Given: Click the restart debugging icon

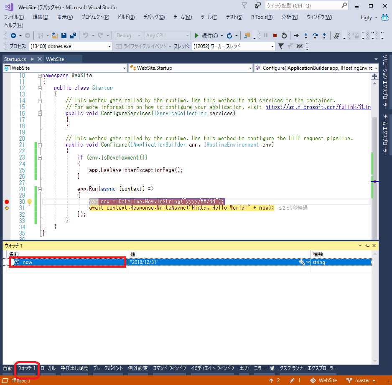Looking at the screenshot, I should coord(284,35).
